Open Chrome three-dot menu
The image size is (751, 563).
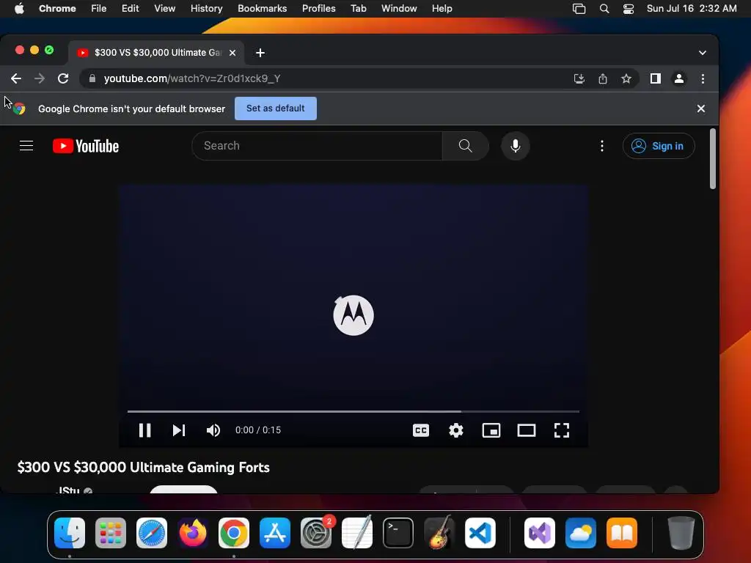[703, 78]
